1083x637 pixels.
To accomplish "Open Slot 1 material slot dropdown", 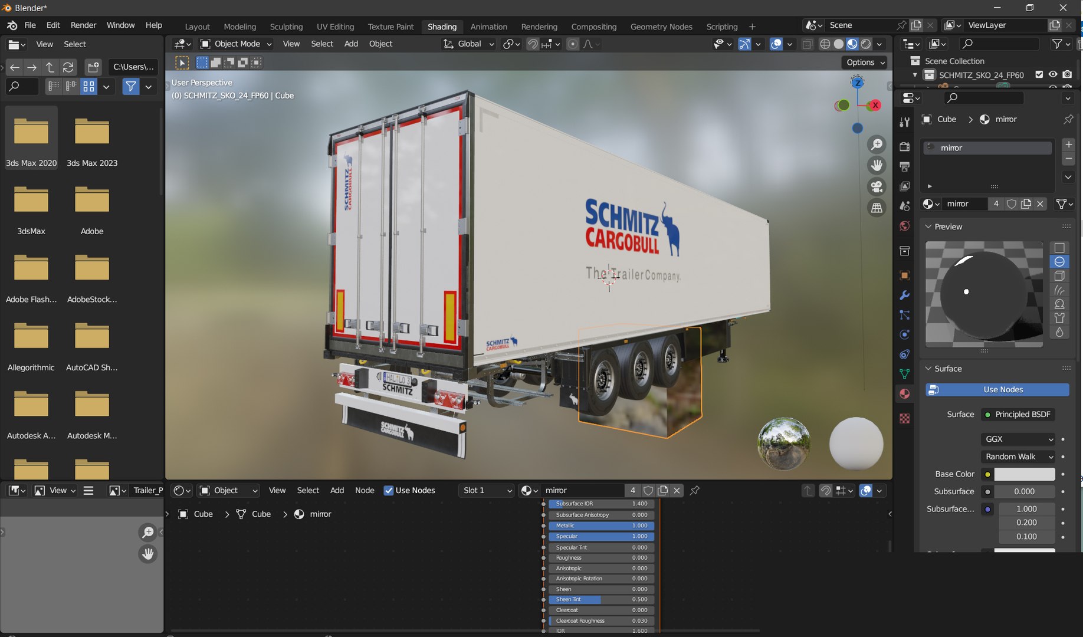I will coord(487,491).
